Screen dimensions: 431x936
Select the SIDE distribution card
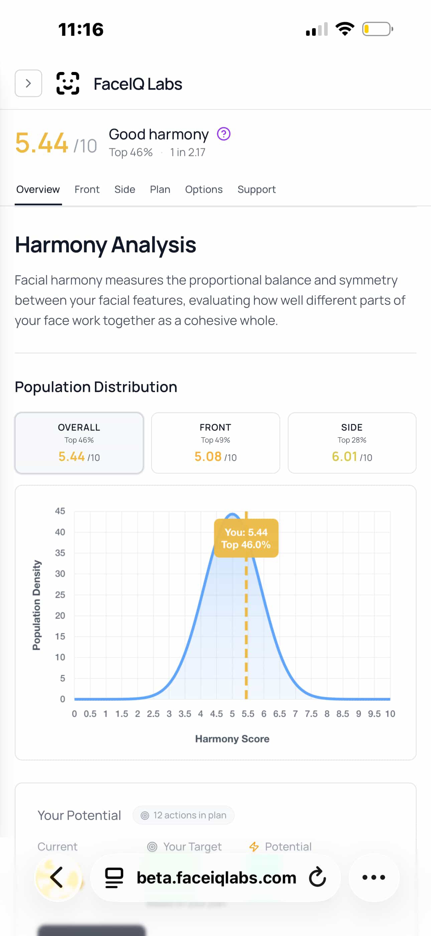(x=352, y=443)
